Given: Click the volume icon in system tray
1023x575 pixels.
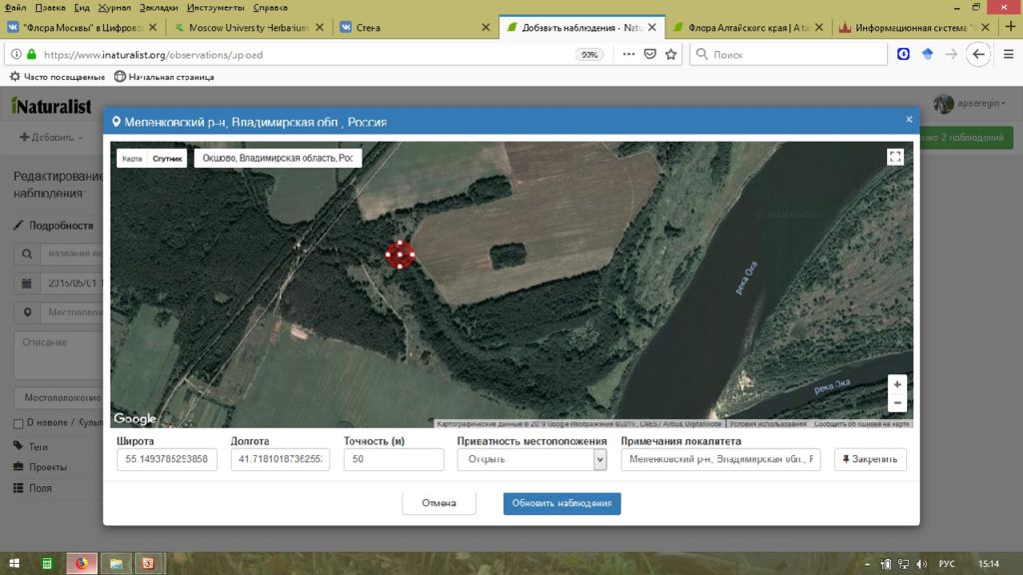Looking at the screenshot, I should pyautogui.click(x=921, y=564).
